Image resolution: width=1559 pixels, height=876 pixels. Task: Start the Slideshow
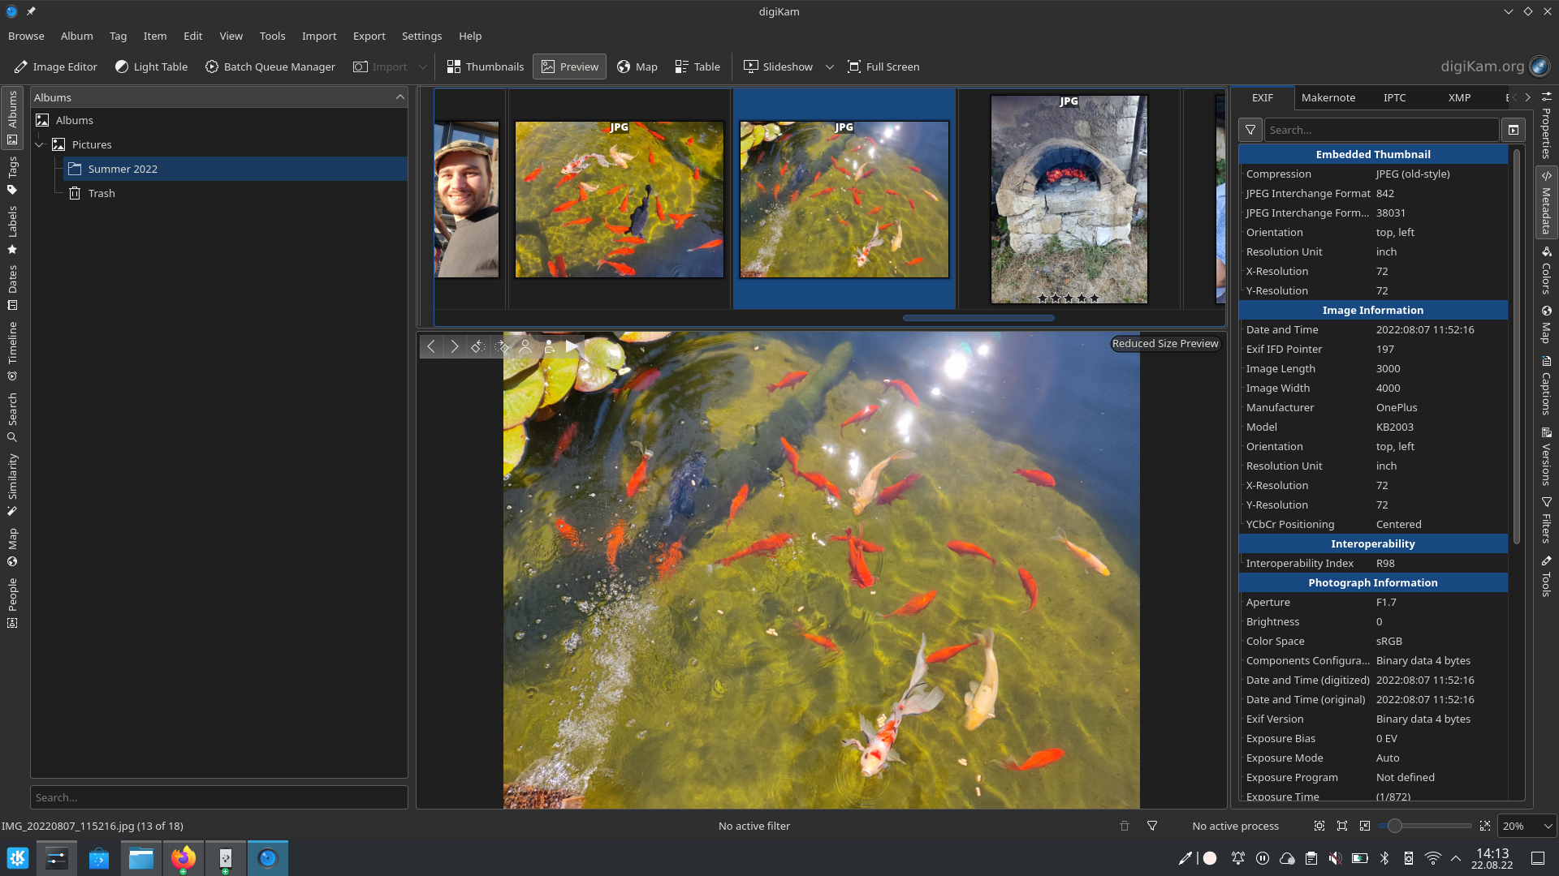coord(778,67)
